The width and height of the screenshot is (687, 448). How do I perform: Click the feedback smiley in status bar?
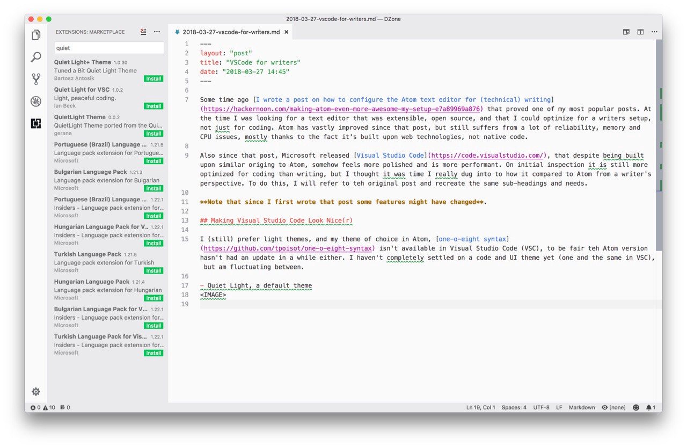pyautogui.click(x=636, y=407)
